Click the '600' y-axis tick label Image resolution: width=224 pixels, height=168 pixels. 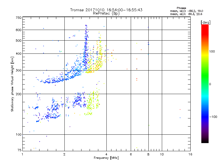pos(18,30)
